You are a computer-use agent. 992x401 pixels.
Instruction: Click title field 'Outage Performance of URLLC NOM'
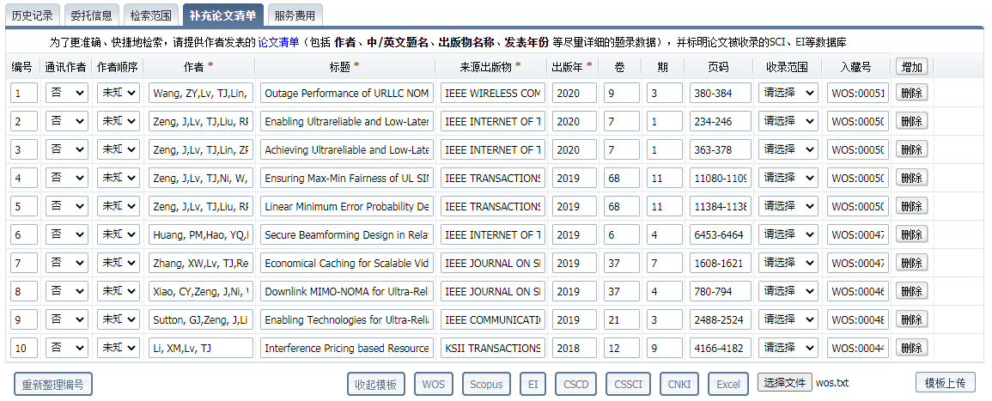coord(347,93)
